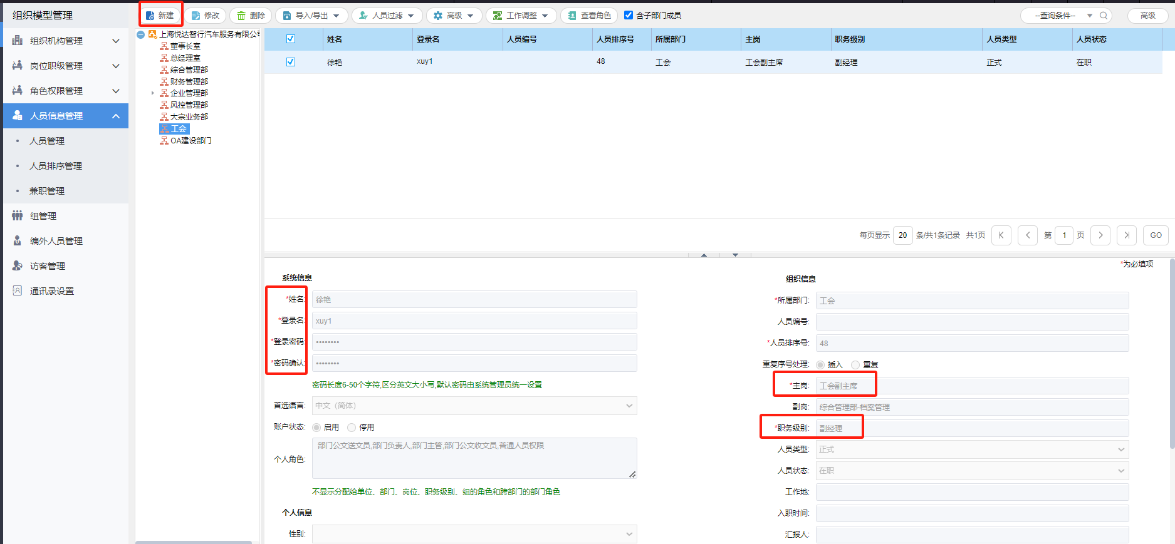
Task: Go to first page arrow icon
Action: (1001, 235)
